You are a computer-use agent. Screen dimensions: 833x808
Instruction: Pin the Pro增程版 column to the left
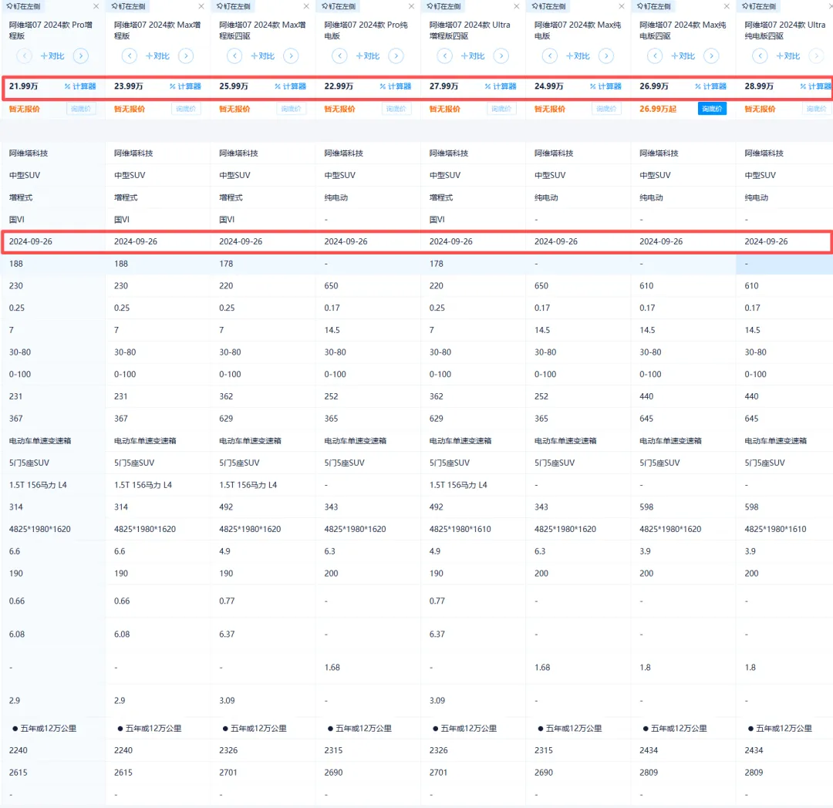point(23,6)
